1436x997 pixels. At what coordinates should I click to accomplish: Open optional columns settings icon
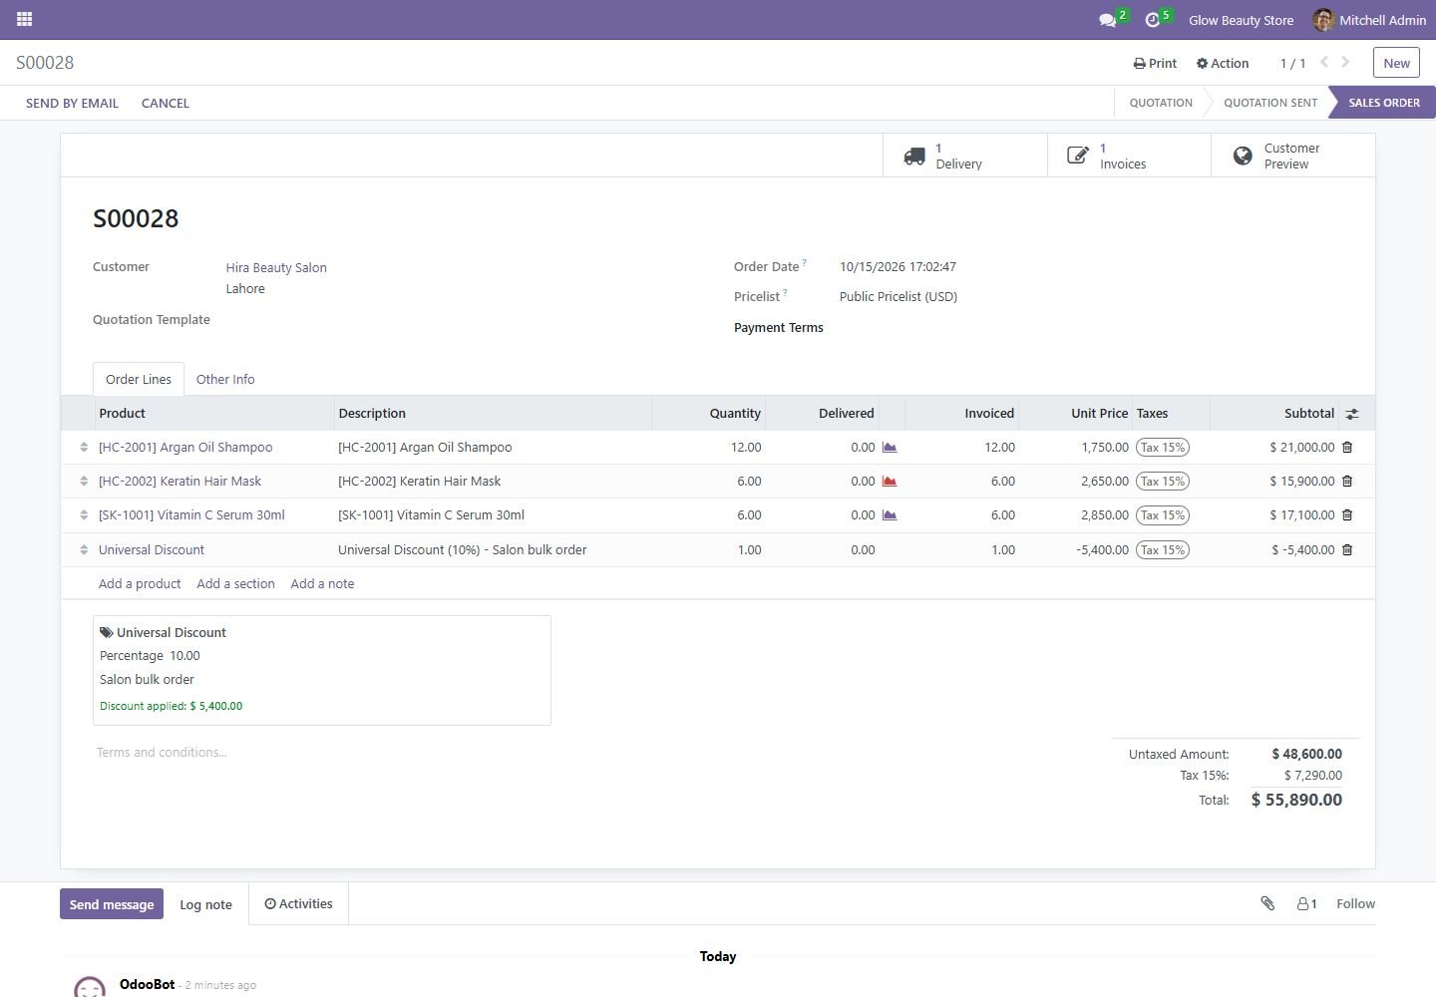(1352, 414)
